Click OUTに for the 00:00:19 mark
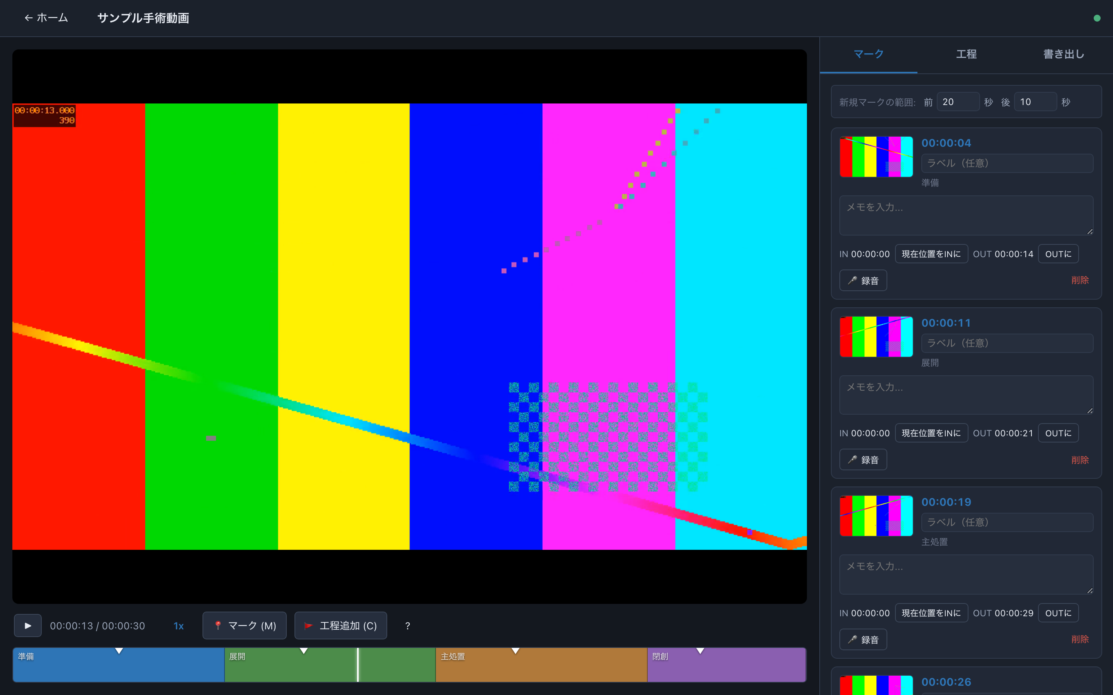The width and height of the screenshot is (1113, 695). 1058,613
